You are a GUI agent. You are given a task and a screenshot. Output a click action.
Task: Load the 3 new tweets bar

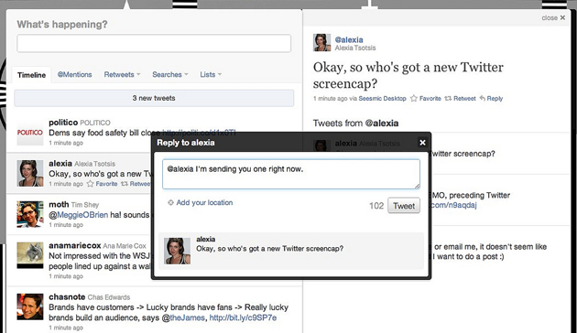154,98
